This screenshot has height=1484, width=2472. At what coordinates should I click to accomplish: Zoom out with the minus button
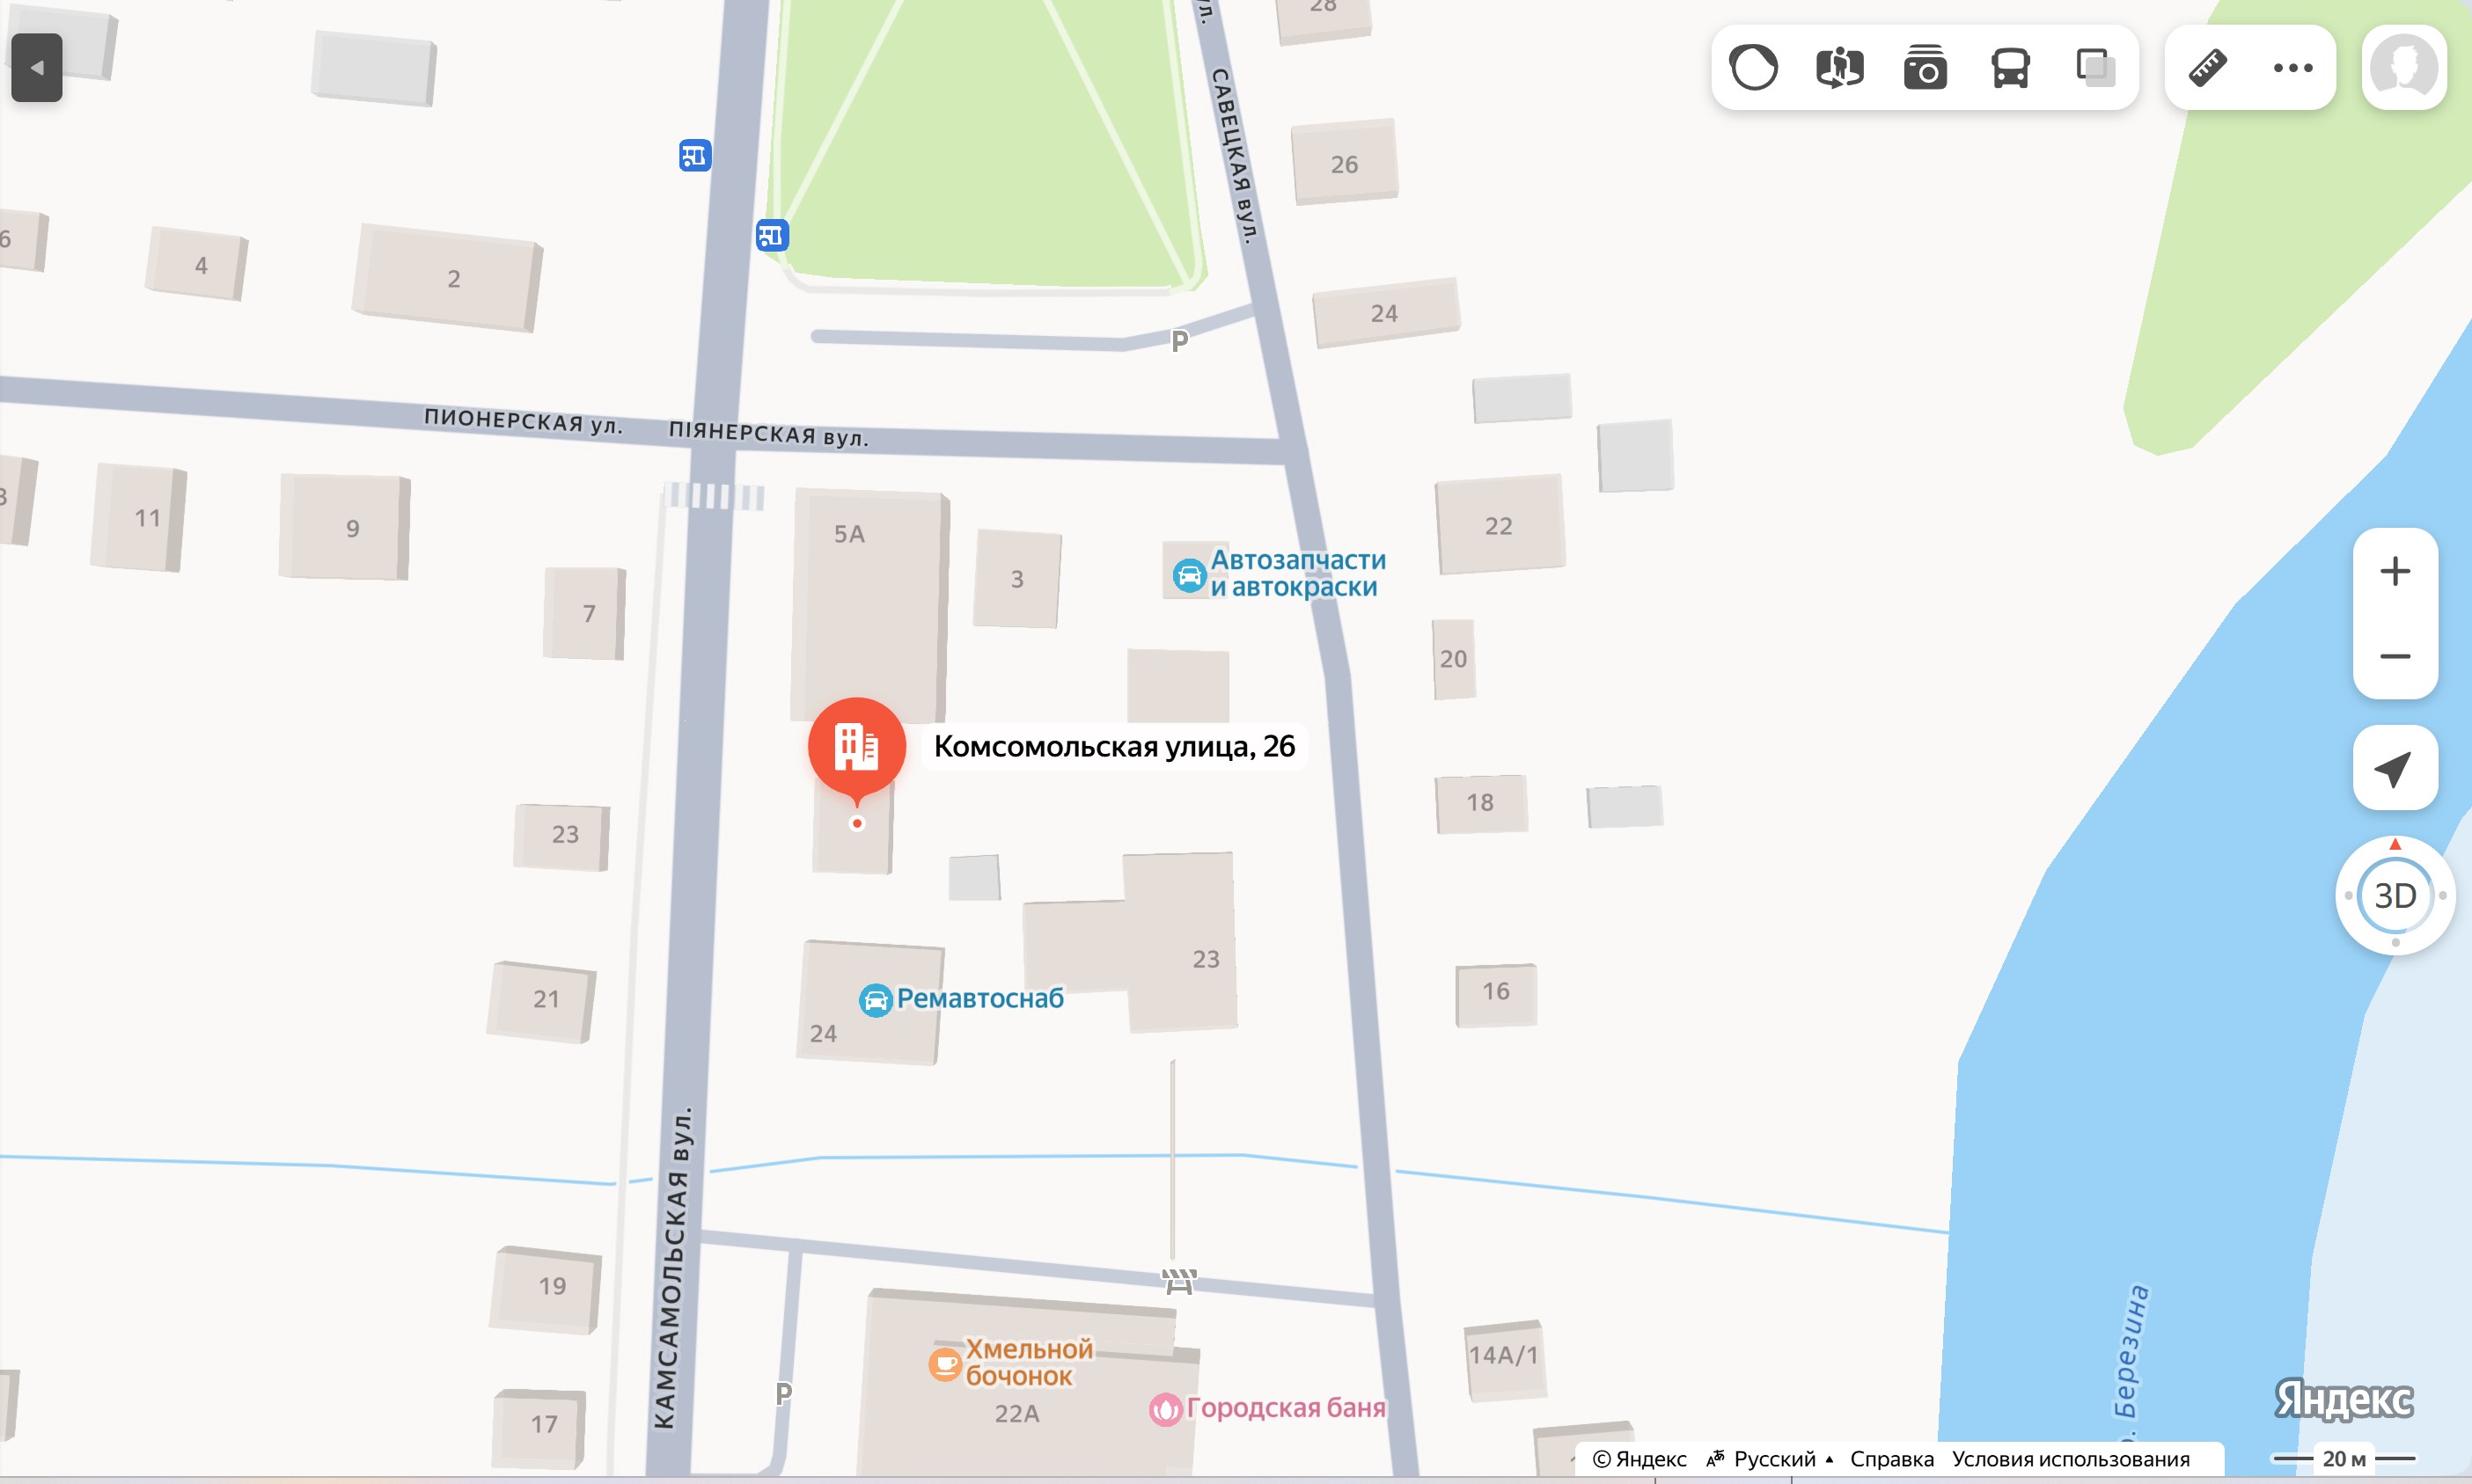[x=2395, y=656]
